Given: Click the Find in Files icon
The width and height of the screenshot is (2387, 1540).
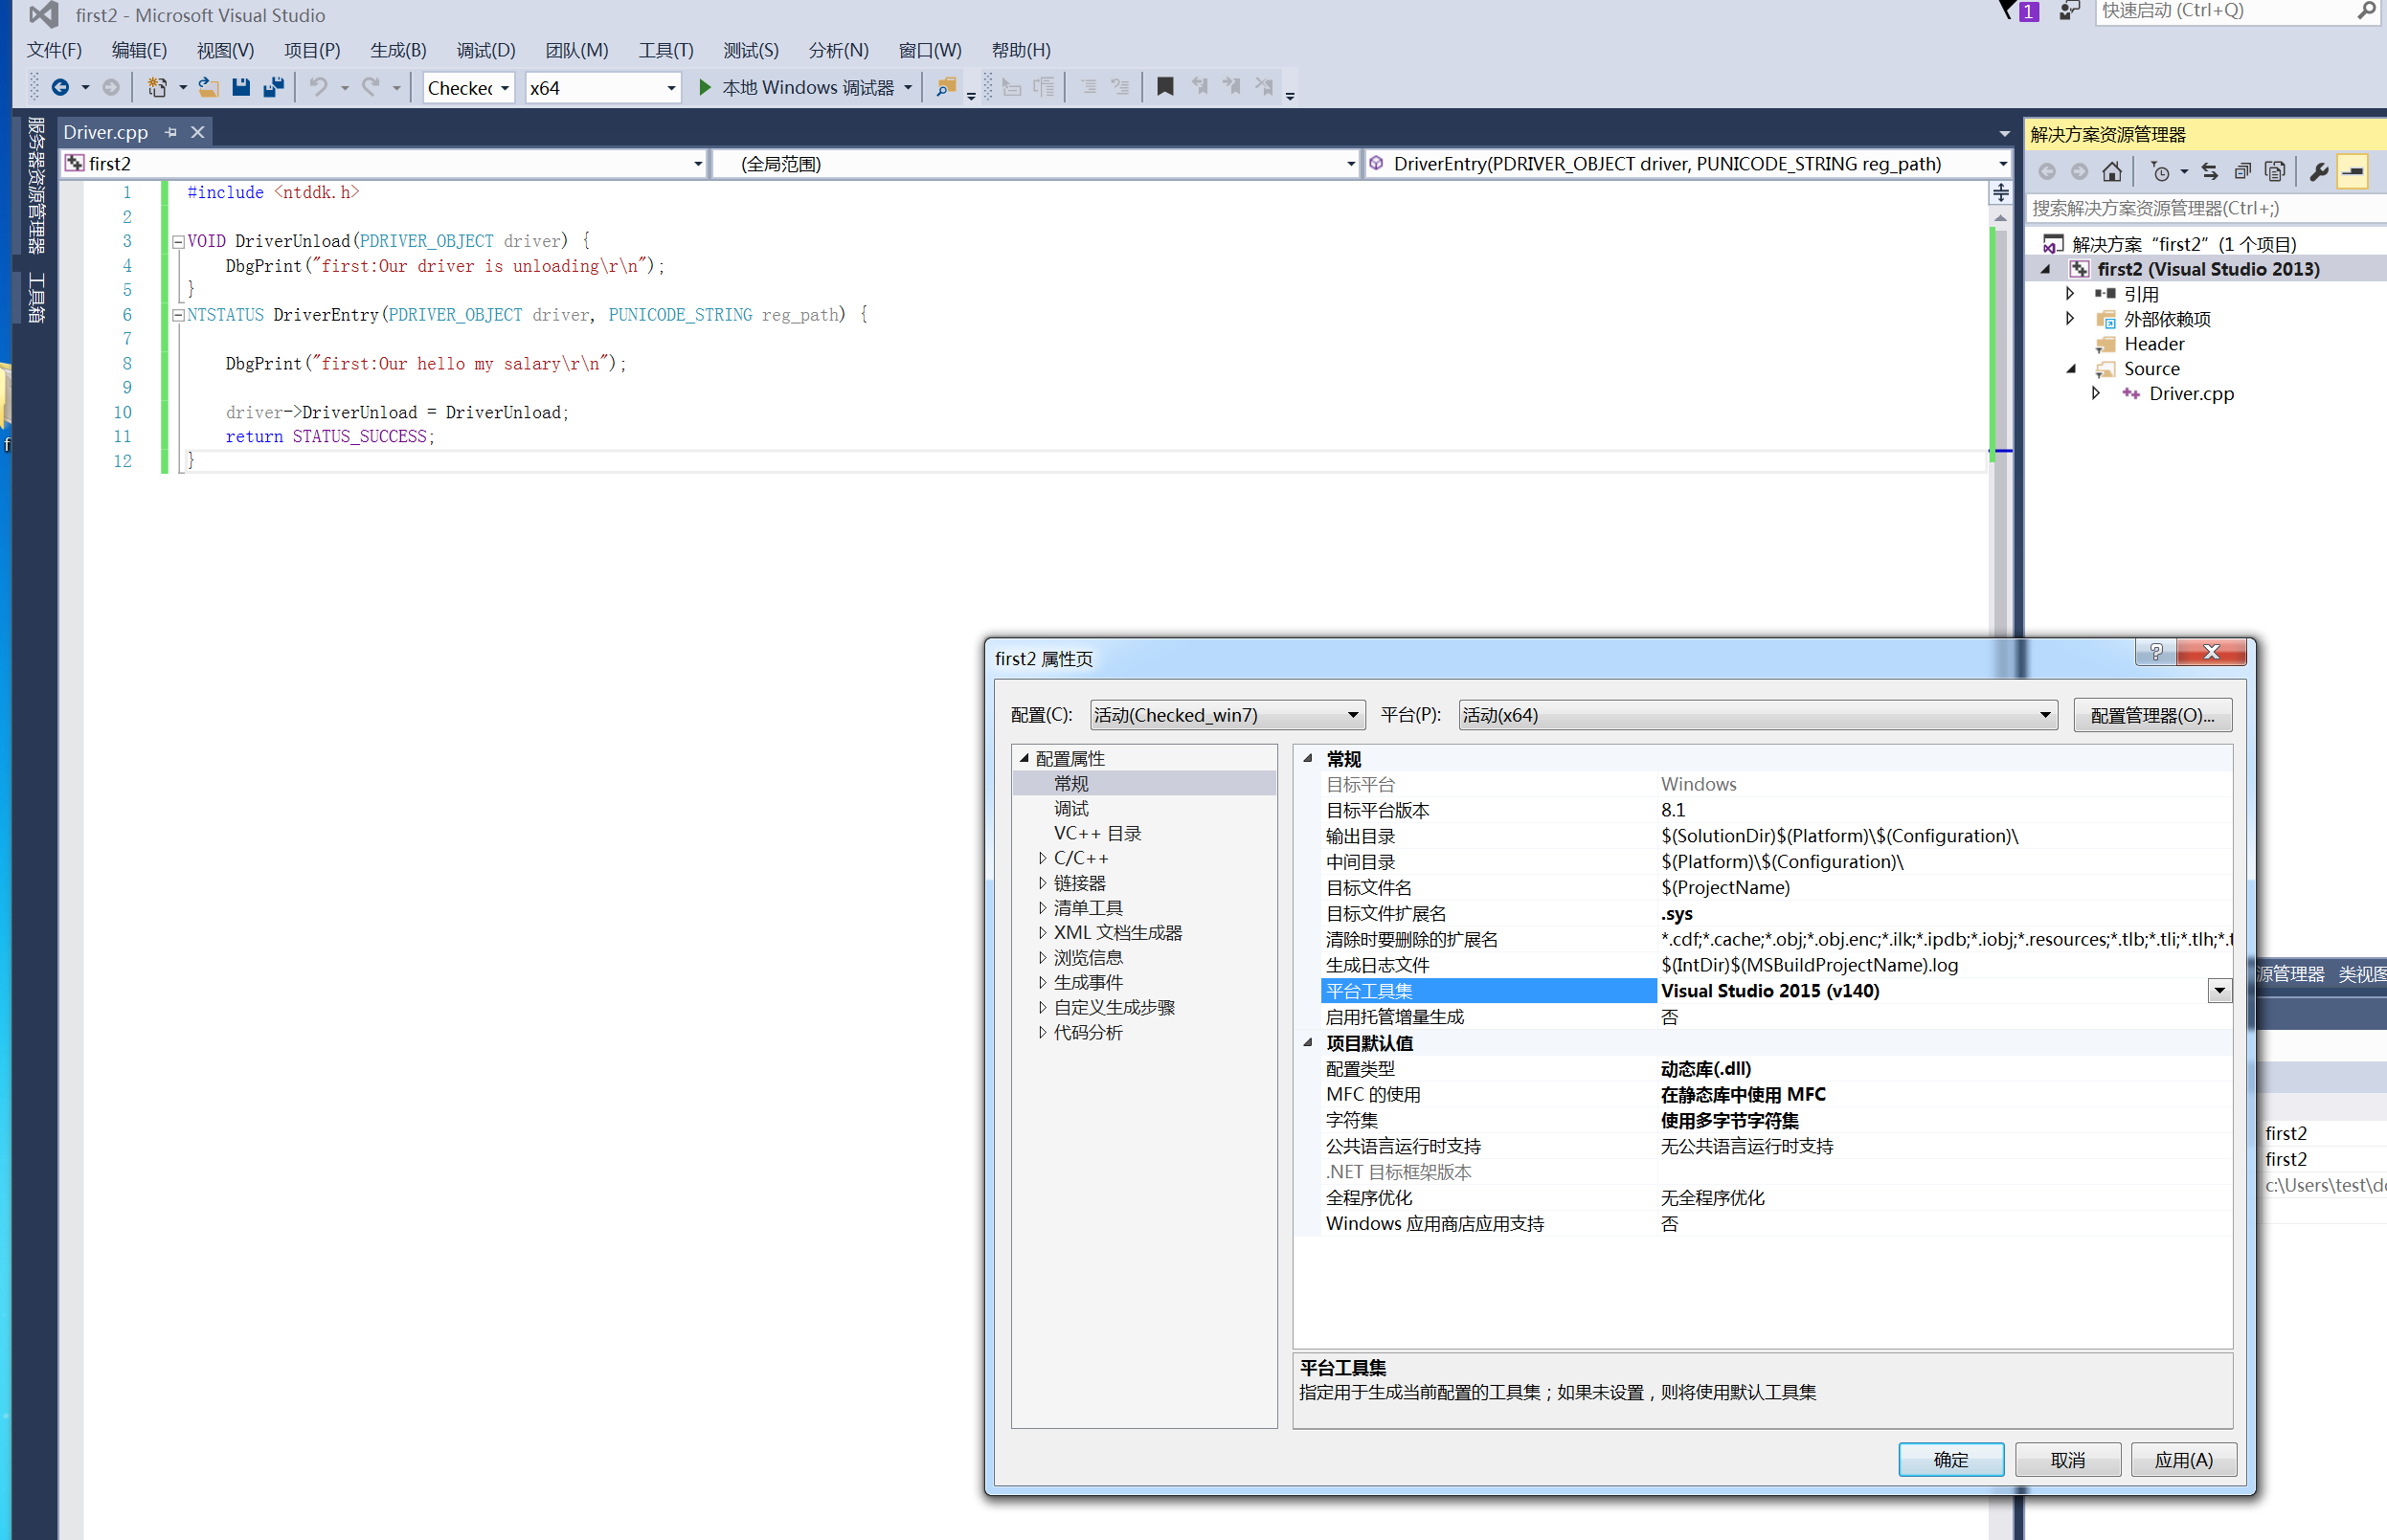Looking at the screenshot, I should [x=945, y=87].
